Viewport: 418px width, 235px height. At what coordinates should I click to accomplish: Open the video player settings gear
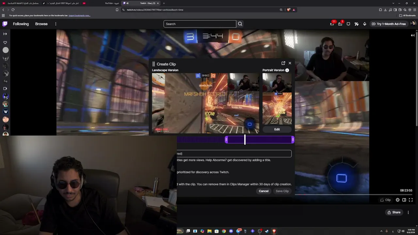pos(397,200)
